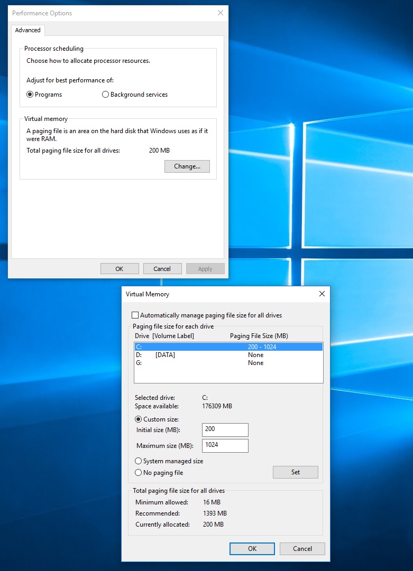Select drive G: row in list
Image resolution: width=413 pixels, height=571 pixels.
[x=228, y=363]
